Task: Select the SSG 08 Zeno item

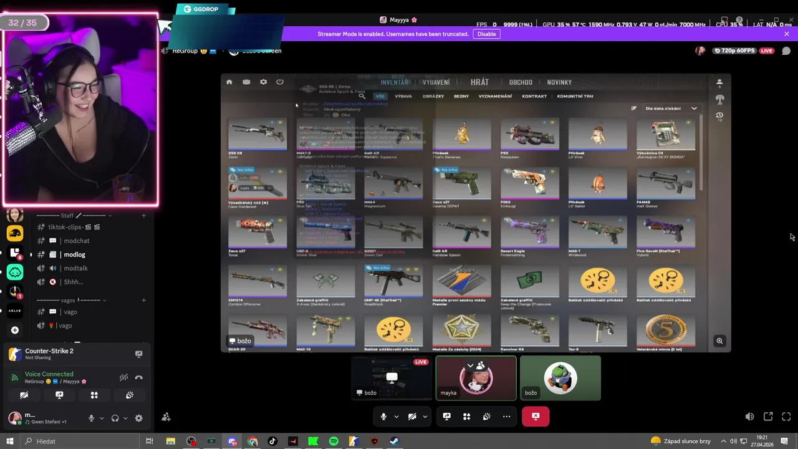Action: click(257, 134)
